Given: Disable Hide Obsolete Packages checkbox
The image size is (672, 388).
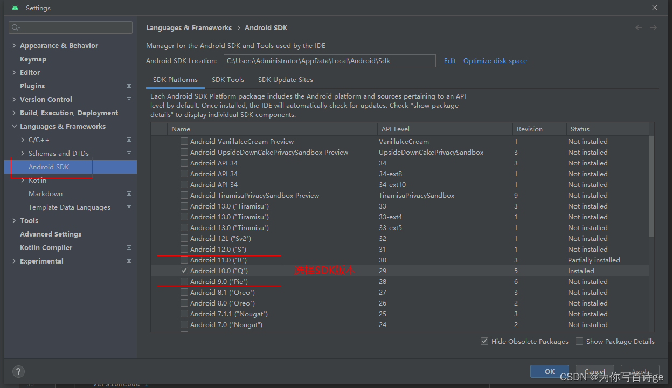Looking at the screenshot, I should (484, 341).
